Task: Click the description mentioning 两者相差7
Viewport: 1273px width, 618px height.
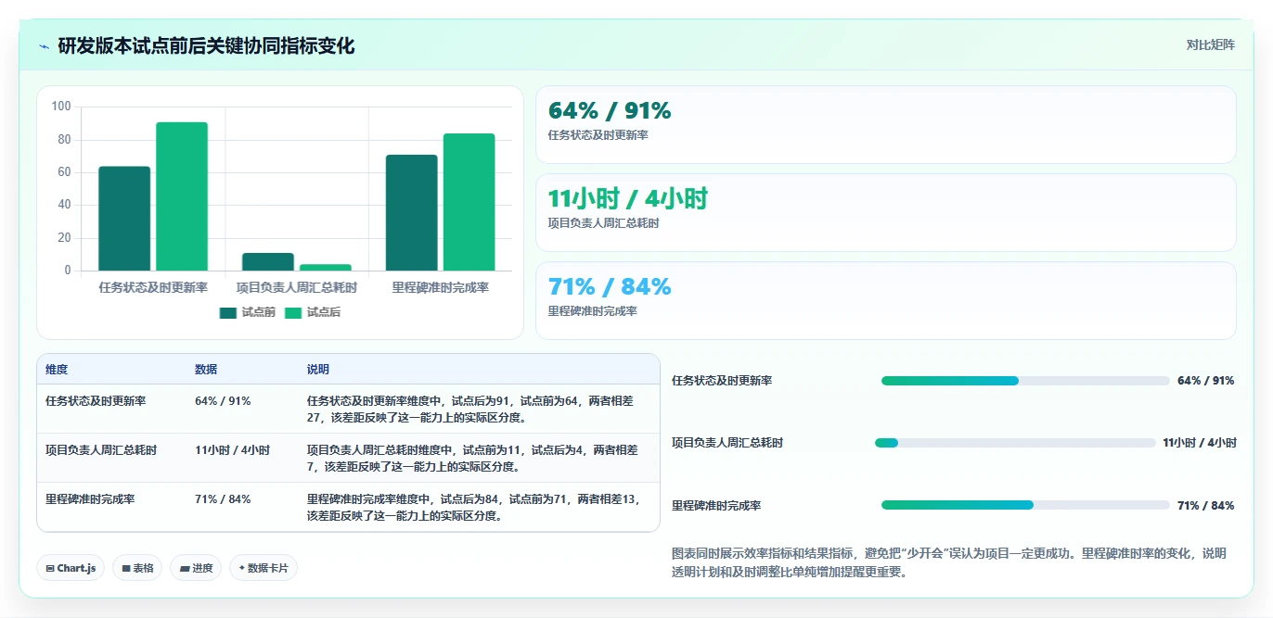Action: pos(473,459)
